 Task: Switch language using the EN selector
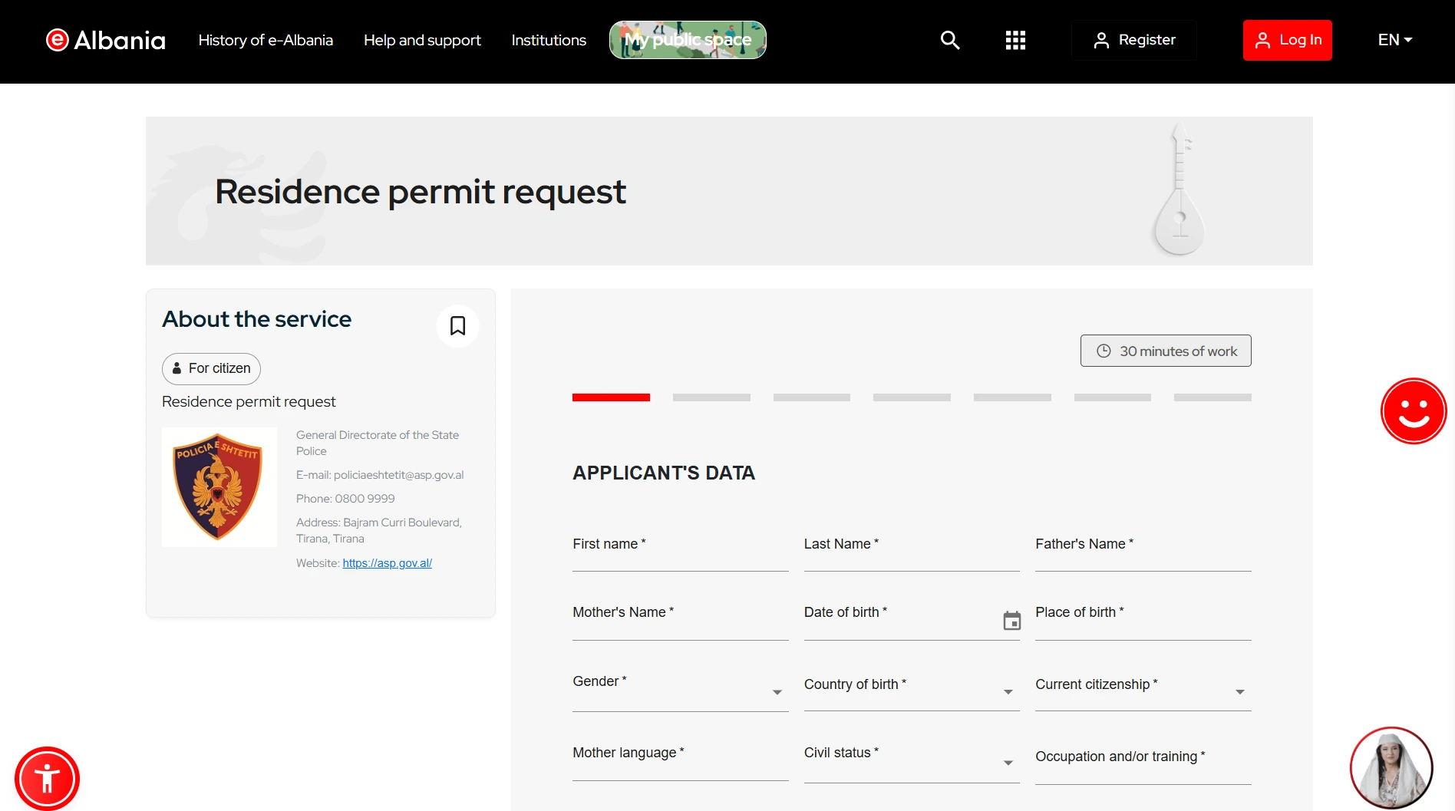(x=1394, y=40)
